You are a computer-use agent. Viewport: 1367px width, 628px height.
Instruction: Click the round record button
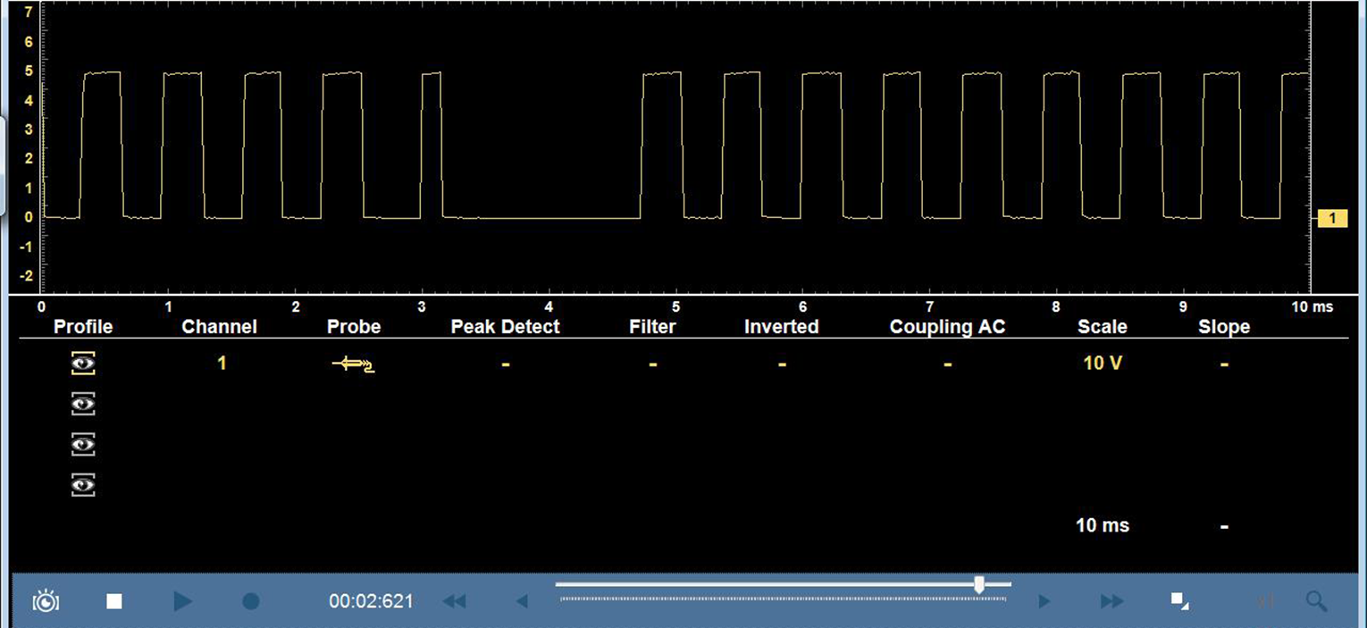(x=251, y=601)
